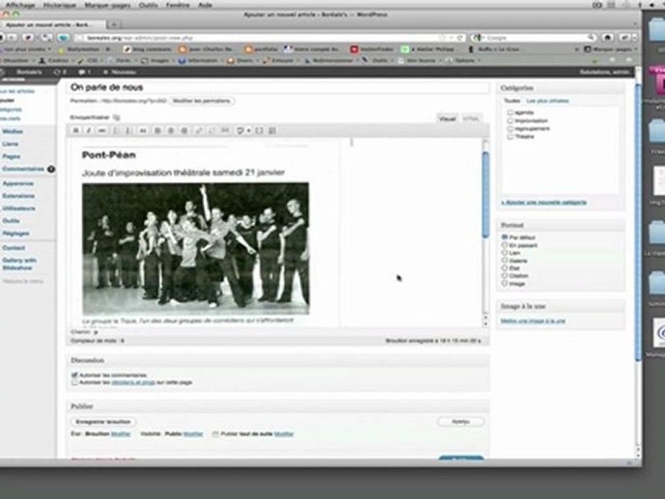
Task: Insert the Read More tag
Action: (225, 130)
